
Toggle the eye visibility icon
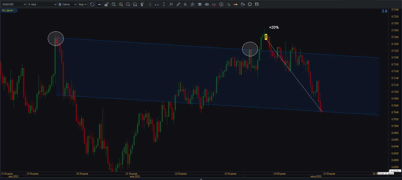pyautogui.click(x=207, y=4)
